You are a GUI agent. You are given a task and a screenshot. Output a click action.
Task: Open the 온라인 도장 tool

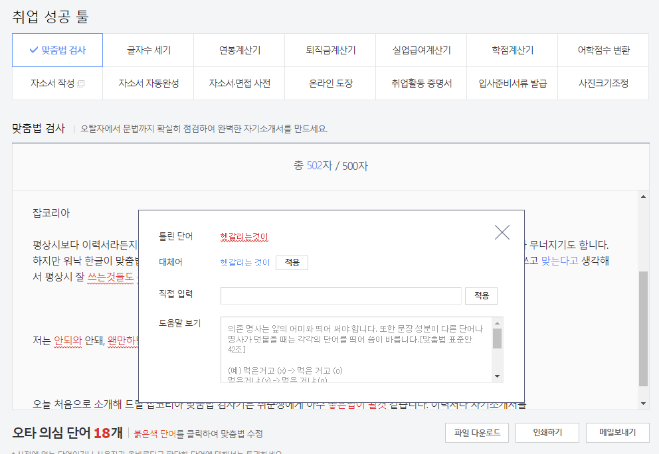pyautogui.click(x=330, y=83)
